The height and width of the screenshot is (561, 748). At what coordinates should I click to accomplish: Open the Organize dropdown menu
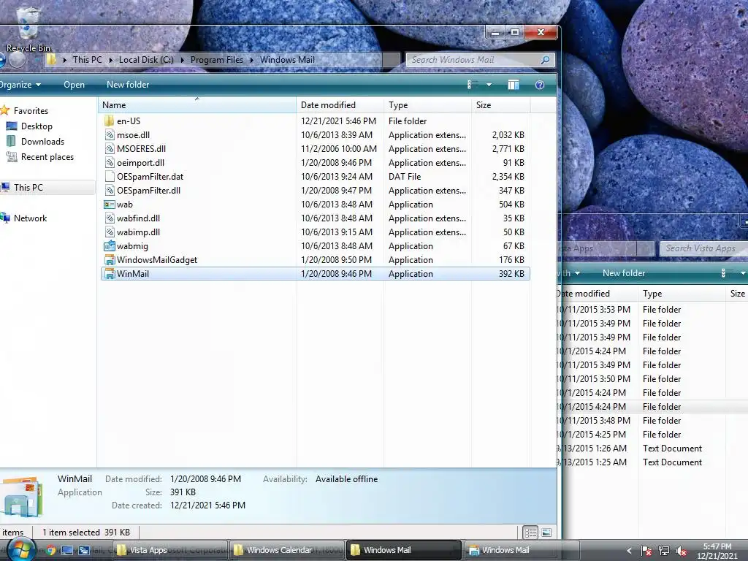[x=20, y=85]
